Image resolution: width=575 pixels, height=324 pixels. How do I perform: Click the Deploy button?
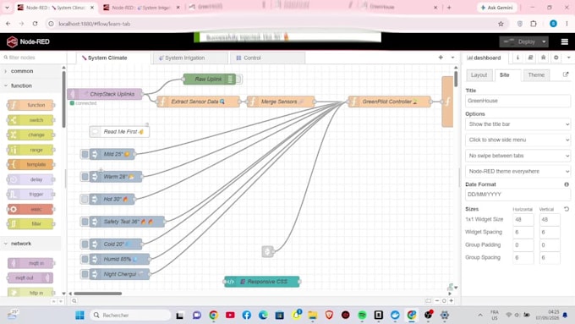520,41
